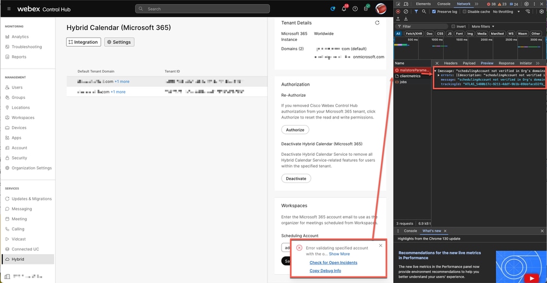This screenshot has height=283, width=547.
Task: Open Troubleshooting in sidebar
Action: coord(26,46)
